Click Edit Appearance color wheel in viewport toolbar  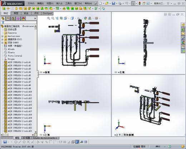pyautogui.click(x=85, y=18)
